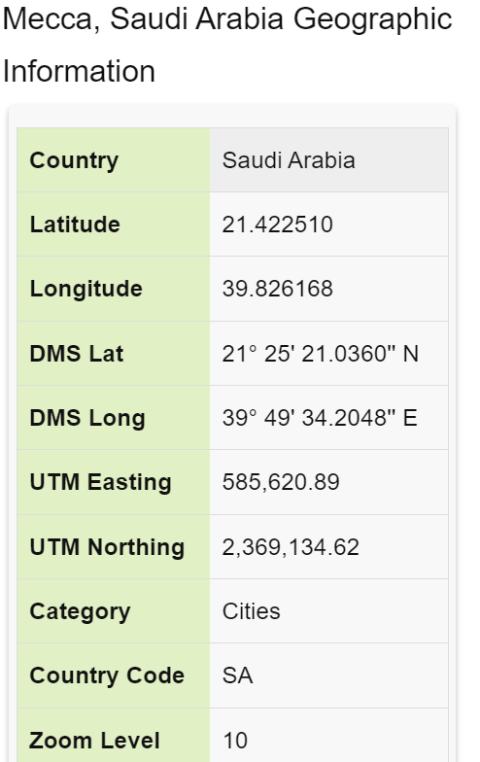The width and height of the screenshot is (480, 762).
Task: Select the Category label cell
Action: coord(114,610)
